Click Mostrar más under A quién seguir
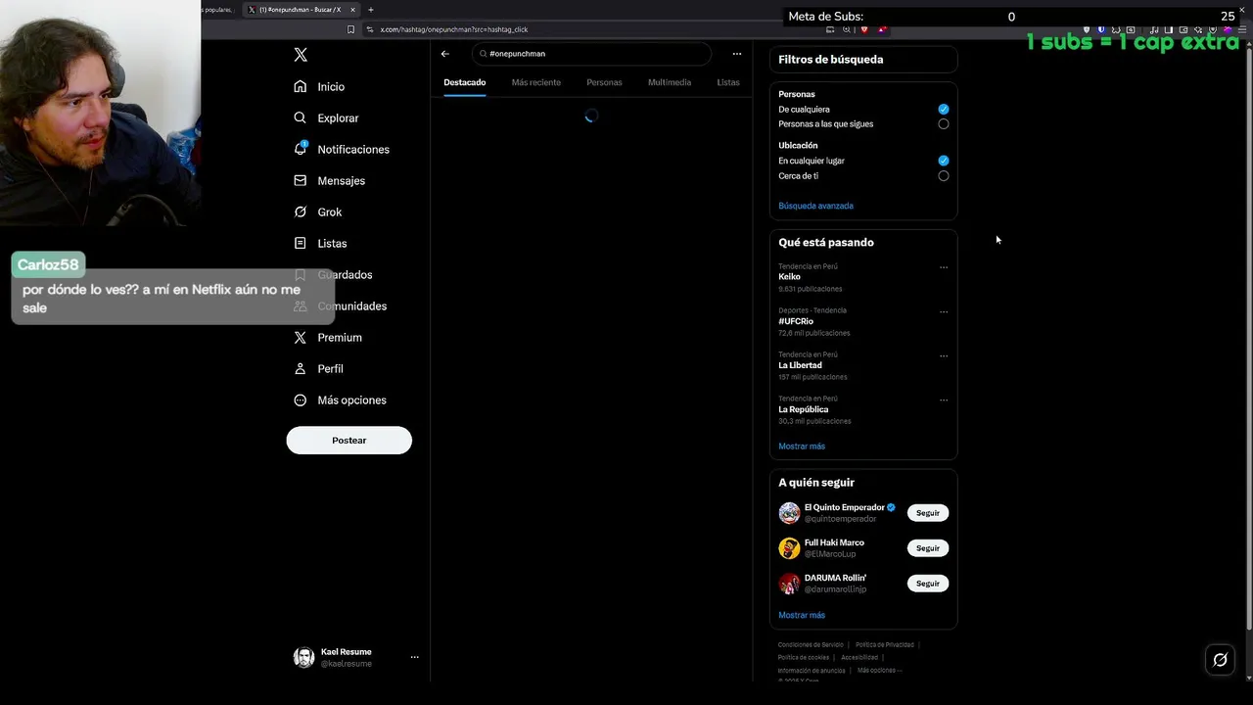Viewport: 1253px width, 705px height. click(802, 615)
